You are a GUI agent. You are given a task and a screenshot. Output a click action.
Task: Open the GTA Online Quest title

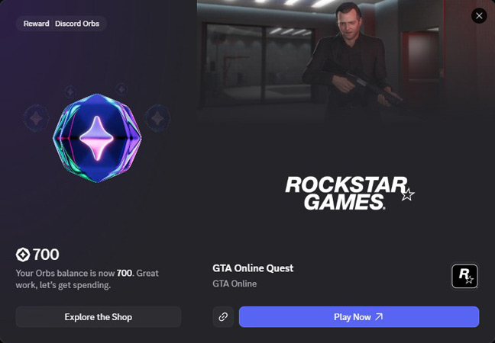pos(253,268)
